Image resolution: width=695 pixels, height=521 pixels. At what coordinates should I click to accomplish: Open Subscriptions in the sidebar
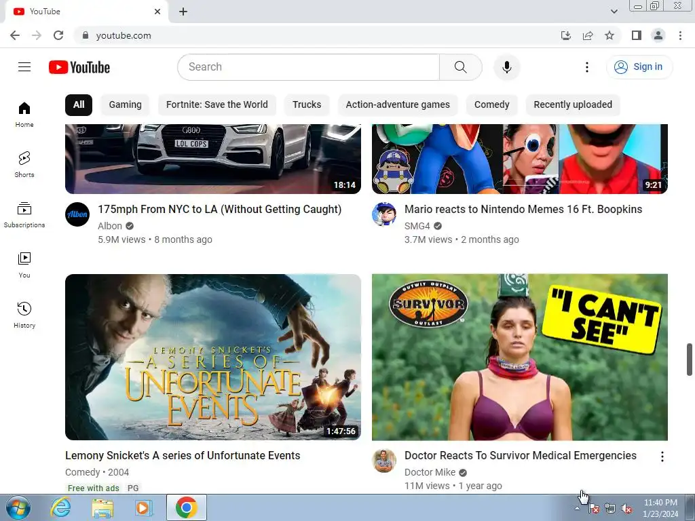click(24, 215)
